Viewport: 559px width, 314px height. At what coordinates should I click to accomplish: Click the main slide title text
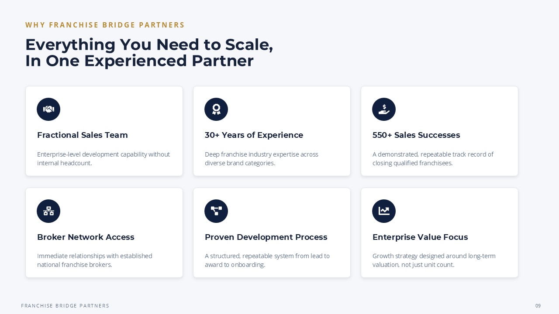149,53
